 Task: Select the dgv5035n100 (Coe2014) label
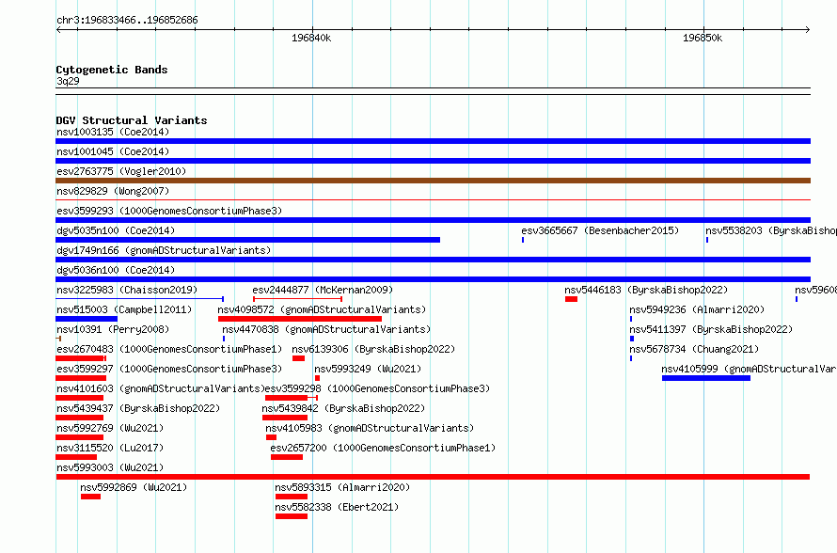pyautogui.click(x=116, y=230)
